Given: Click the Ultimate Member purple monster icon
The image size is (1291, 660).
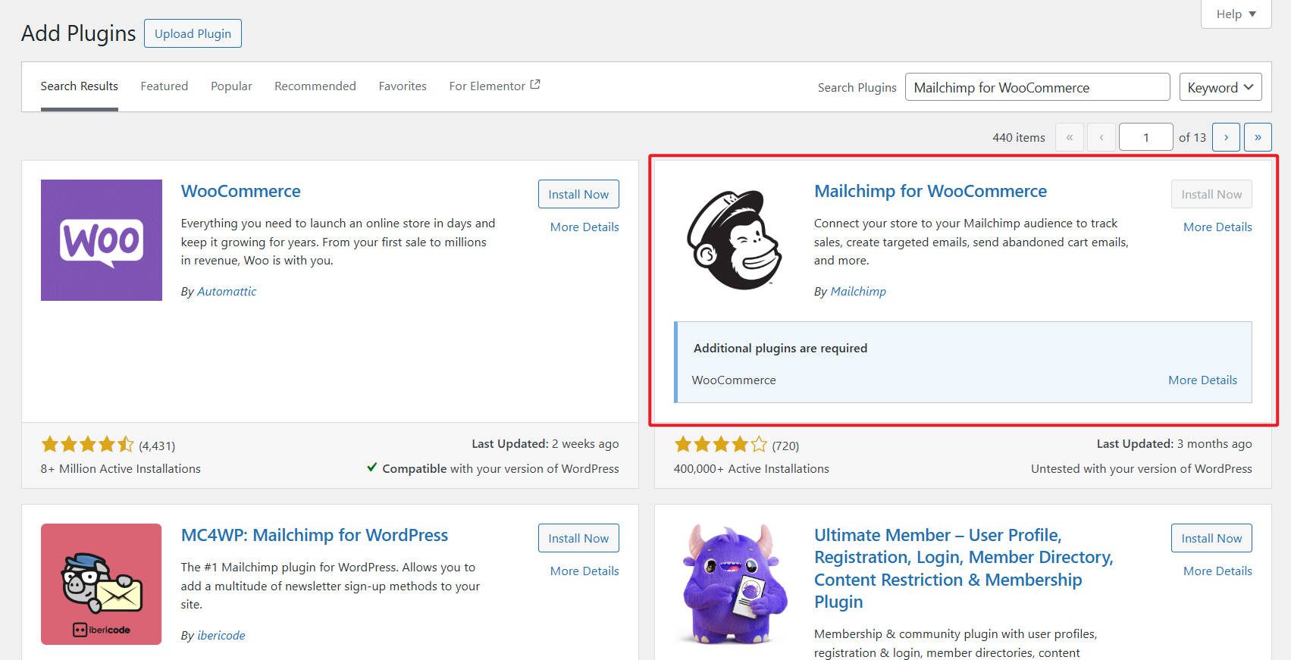Looking at the screenshot, I should point(734,584).
